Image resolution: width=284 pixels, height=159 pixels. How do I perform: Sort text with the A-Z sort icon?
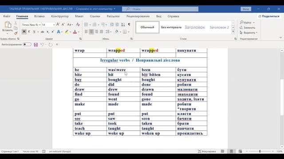[x=123, y=25]
